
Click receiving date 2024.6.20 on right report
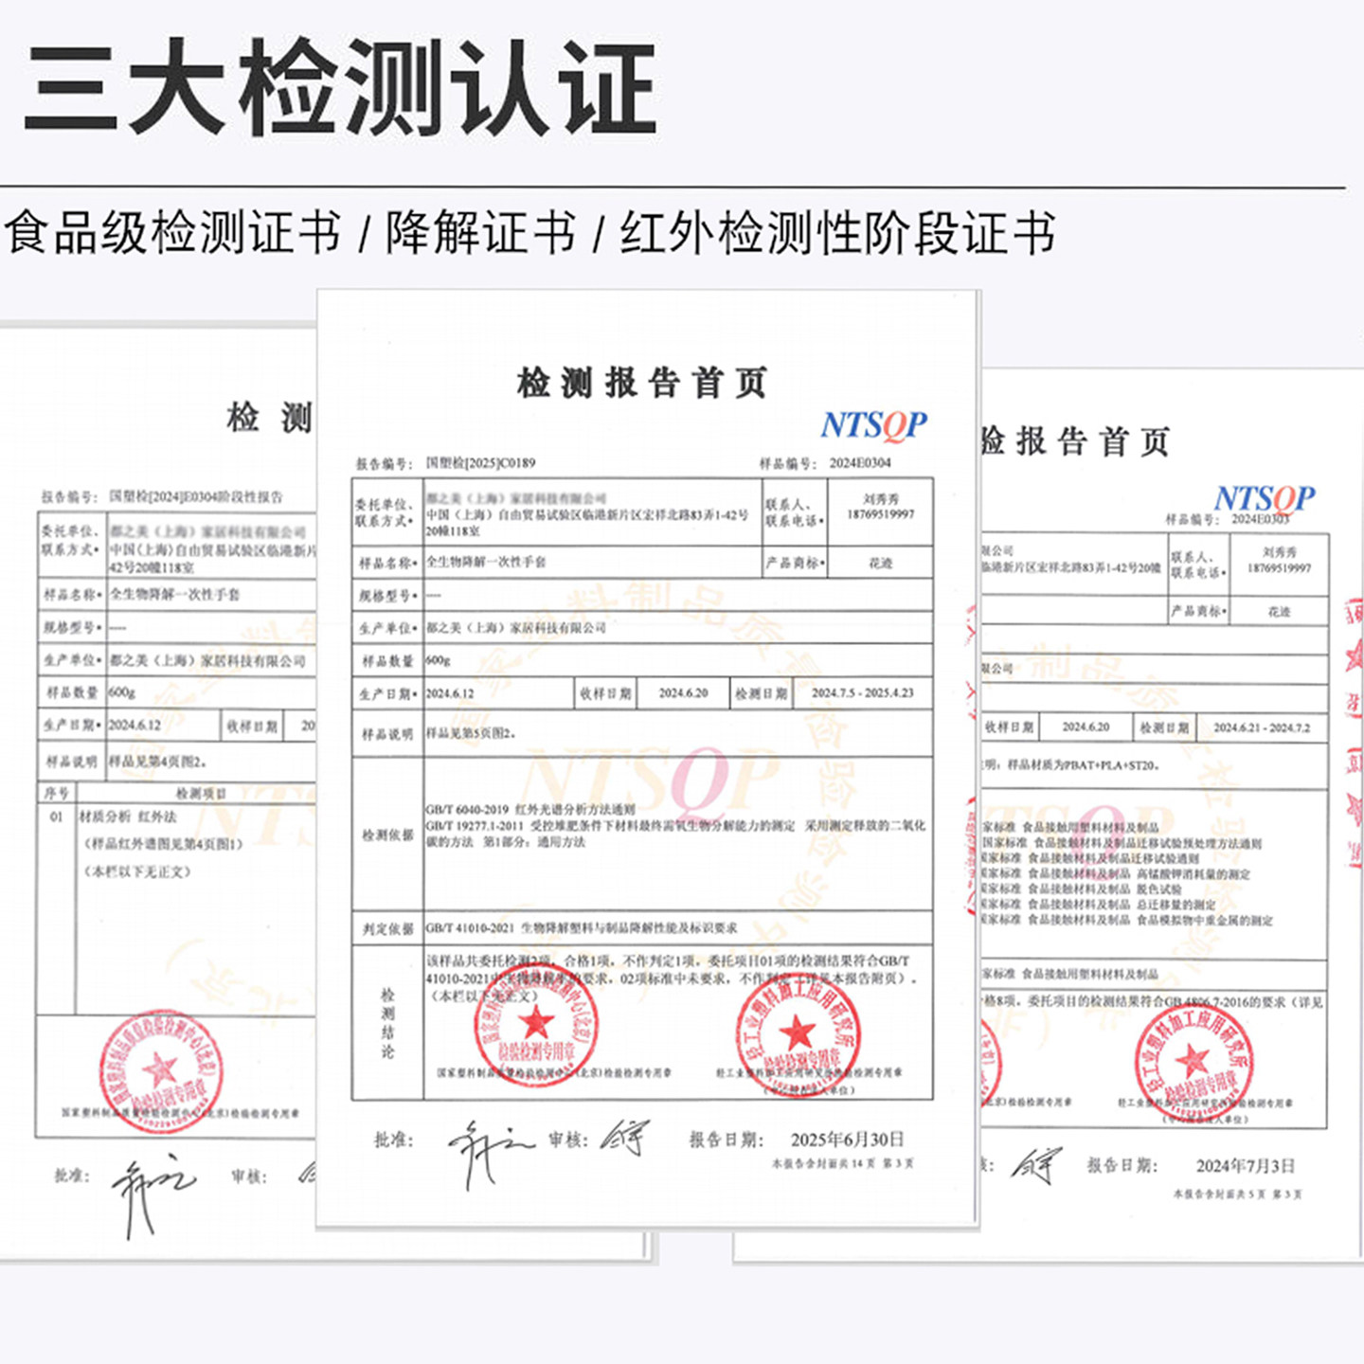point(1086,727)
